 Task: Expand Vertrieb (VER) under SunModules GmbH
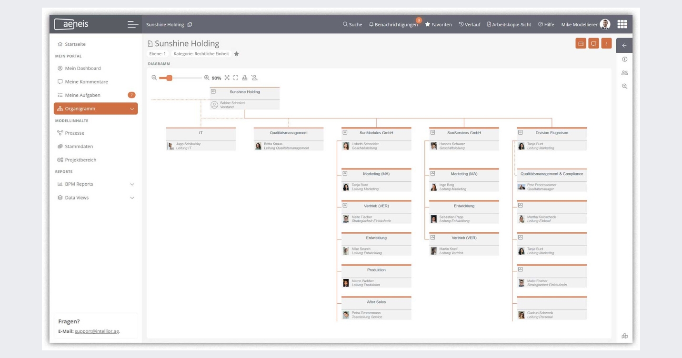pyautogui.click(x=345, y=206)
